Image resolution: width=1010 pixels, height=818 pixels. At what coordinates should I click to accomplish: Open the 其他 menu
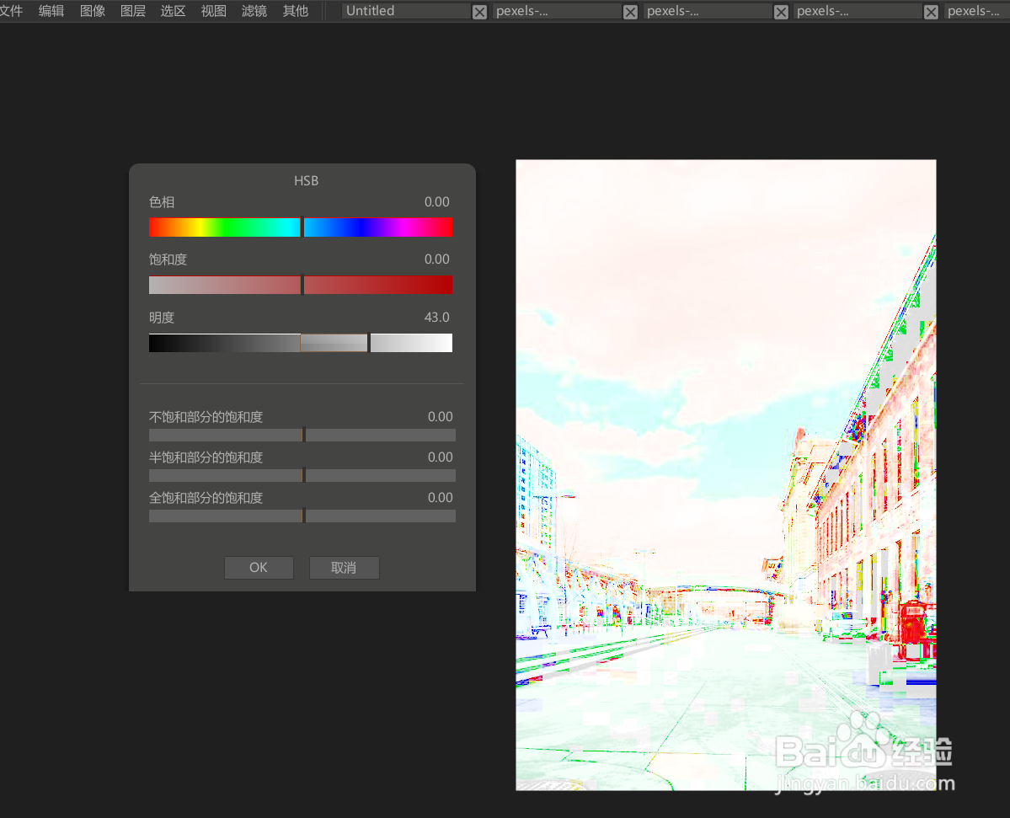pyautogui.click(x=295, y=11)
